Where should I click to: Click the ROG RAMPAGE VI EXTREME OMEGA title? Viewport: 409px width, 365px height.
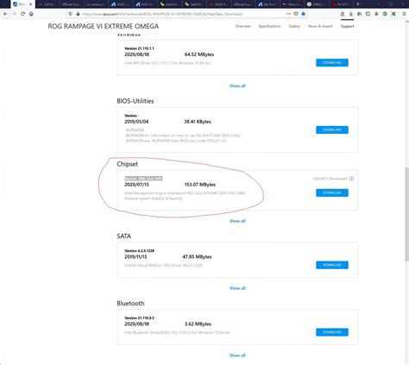tap(104, 26)
